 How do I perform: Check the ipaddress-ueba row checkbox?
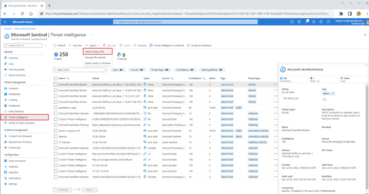pos(55,108)
